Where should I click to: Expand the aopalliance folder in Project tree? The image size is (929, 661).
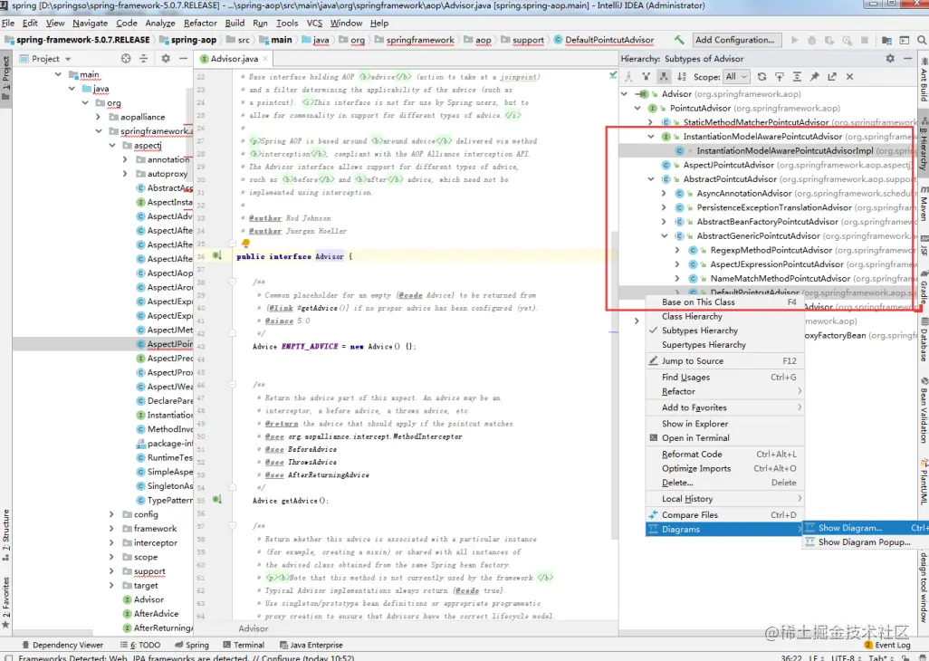[x=99, y=117]
